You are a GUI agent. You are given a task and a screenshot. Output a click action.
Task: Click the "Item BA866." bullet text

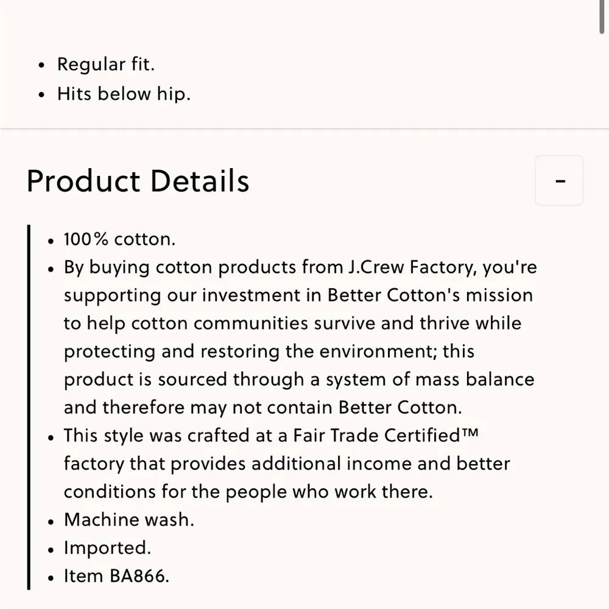pos(116,576)
